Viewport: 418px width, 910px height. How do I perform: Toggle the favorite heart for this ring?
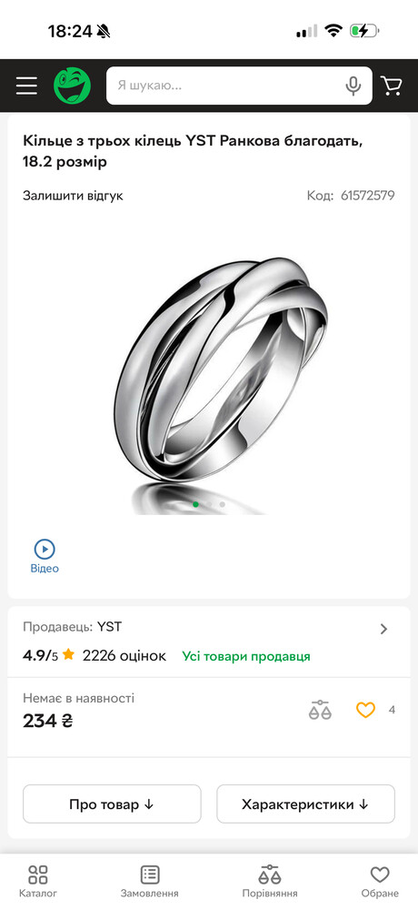365,710
